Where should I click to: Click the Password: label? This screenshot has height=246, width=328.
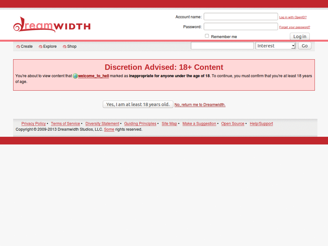192,27
